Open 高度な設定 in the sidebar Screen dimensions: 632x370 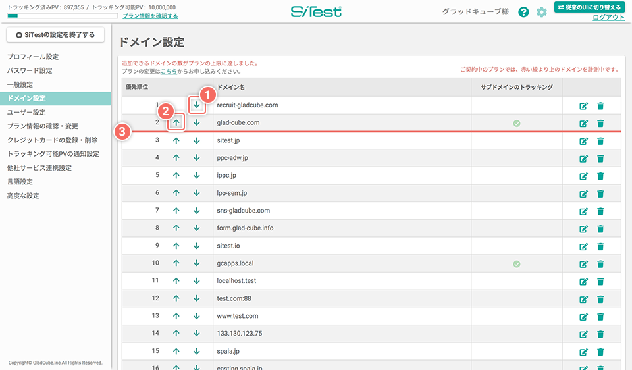click(x=24, y=196)
